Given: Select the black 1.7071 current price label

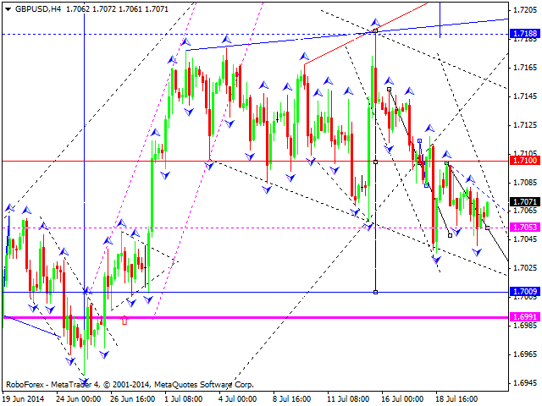Looking at the screenshot, I should 523,202.
